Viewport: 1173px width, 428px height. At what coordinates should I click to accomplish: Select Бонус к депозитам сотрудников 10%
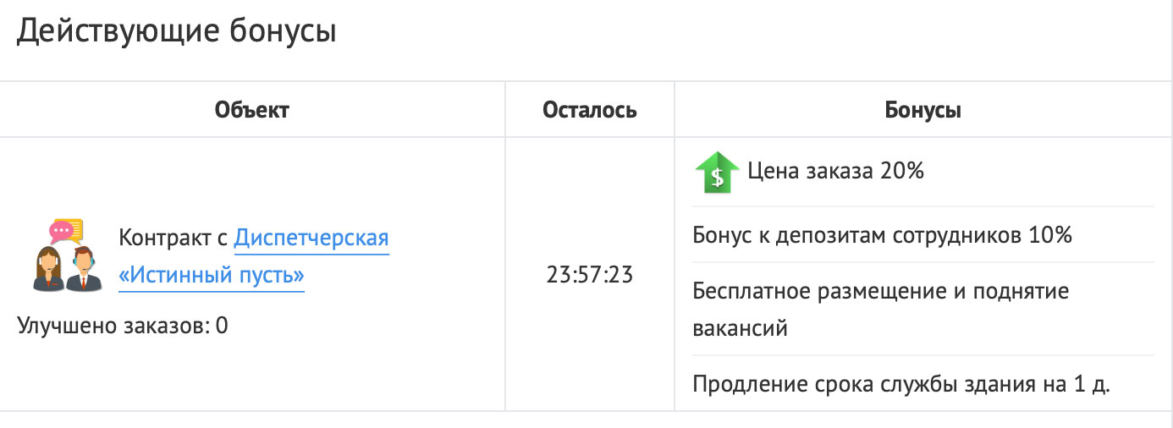tap(883, 235)
